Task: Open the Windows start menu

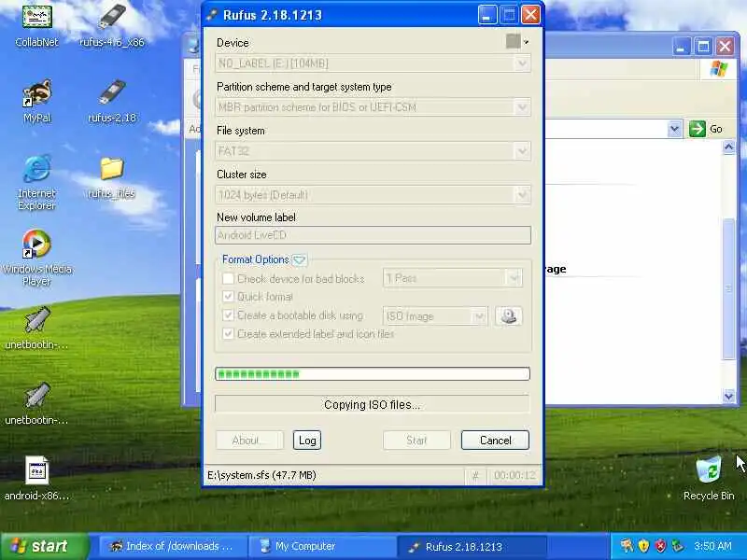Action: [x=45, y=546]
